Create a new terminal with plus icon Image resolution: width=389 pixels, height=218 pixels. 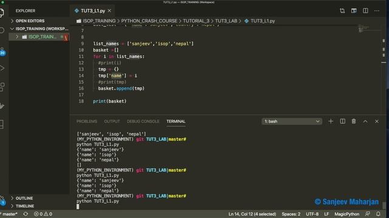331,121
